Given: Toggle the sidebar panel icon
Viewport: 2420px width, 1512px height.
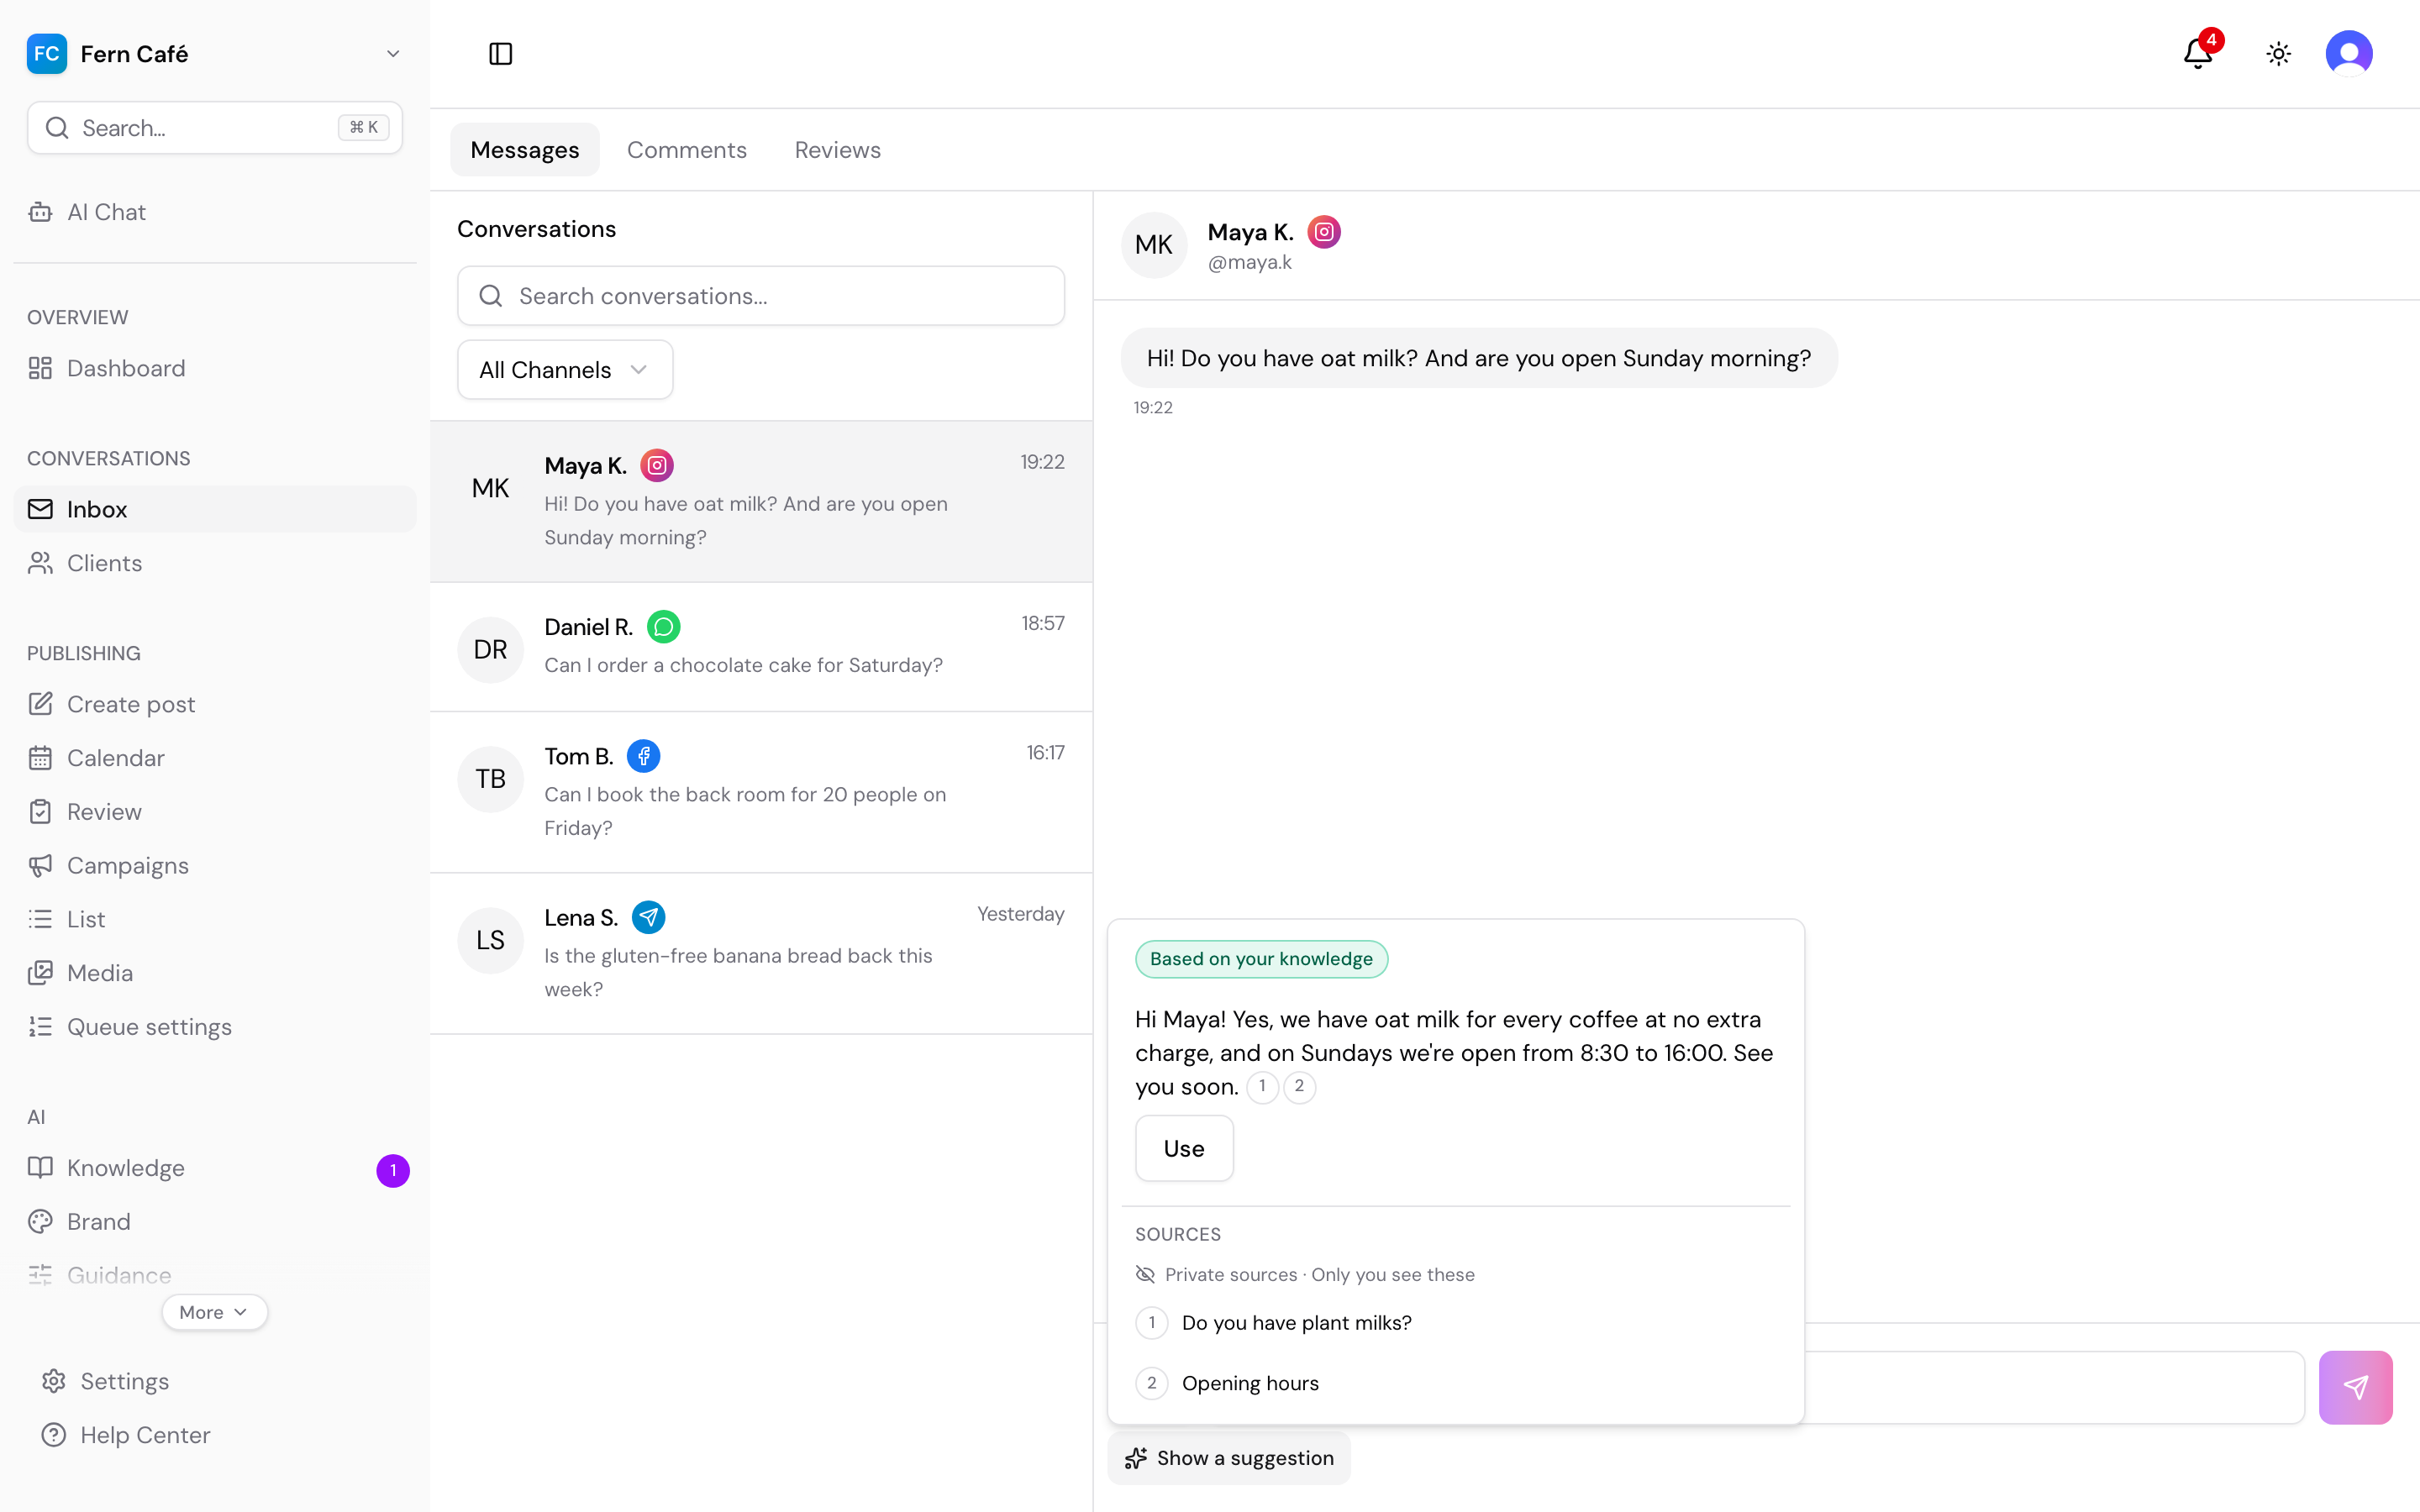Looking at the screenshot, I should [500, 54].
